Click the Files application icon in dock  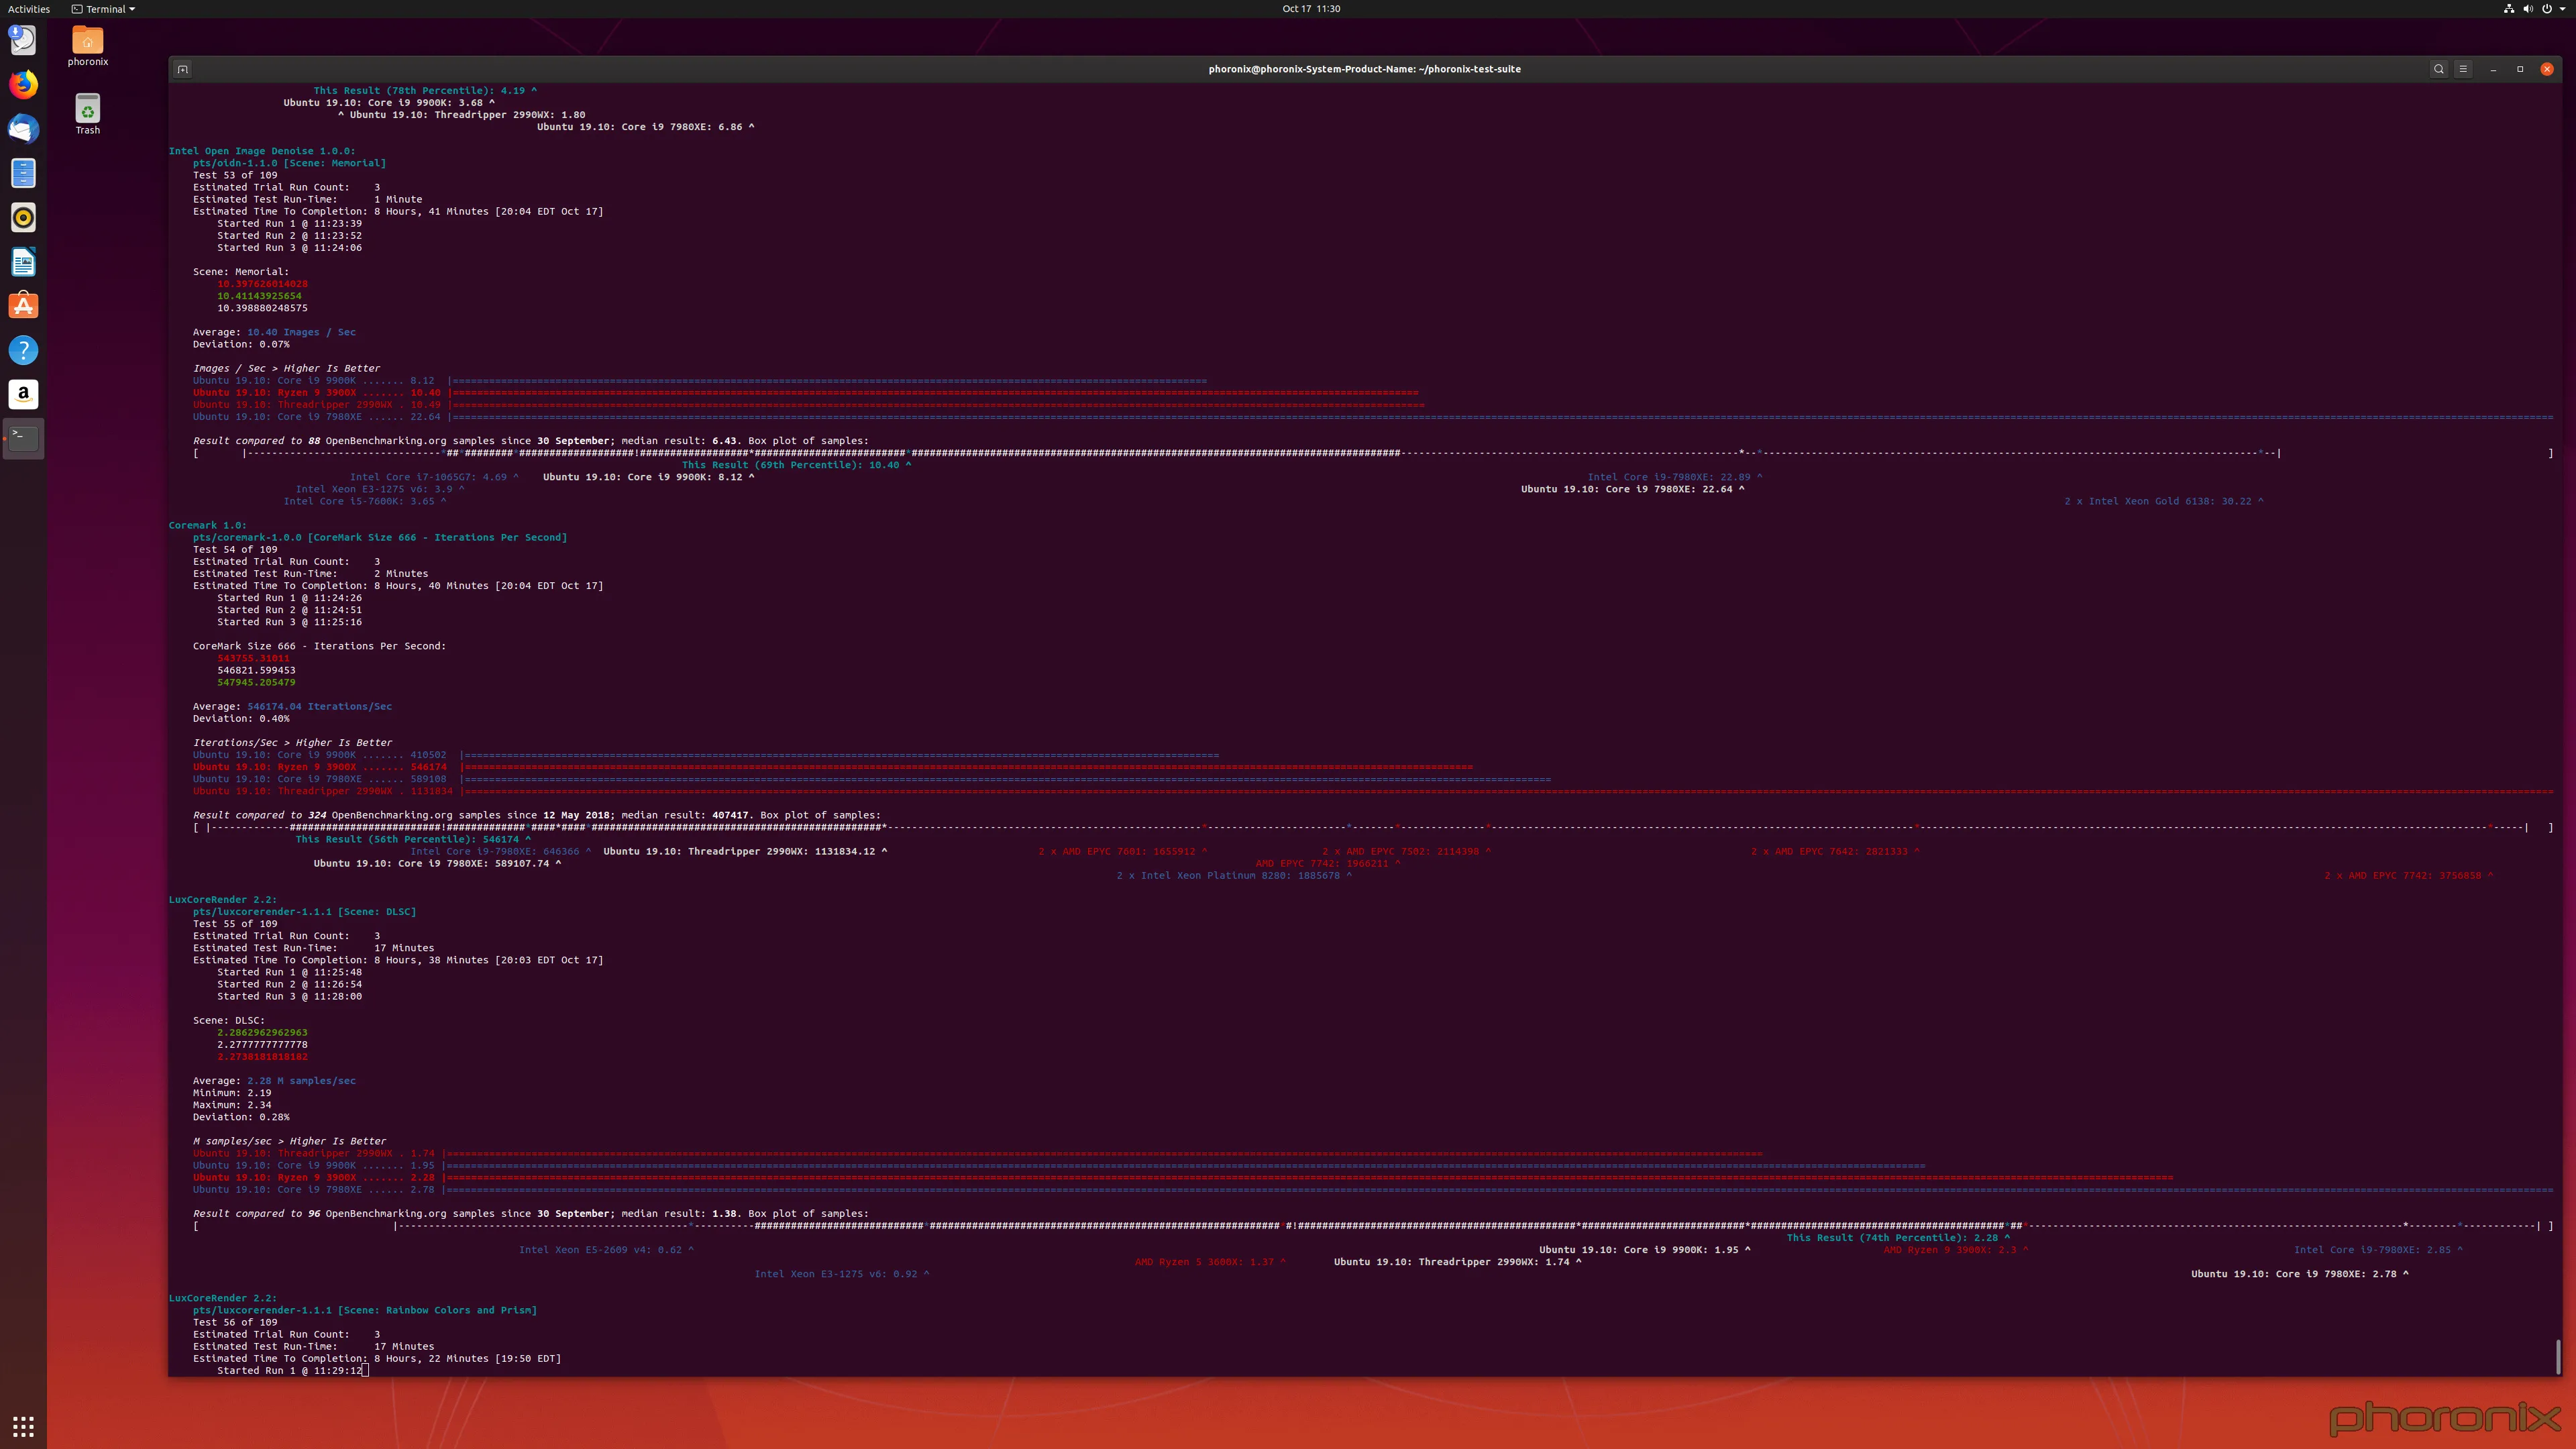tap(23, 172)
